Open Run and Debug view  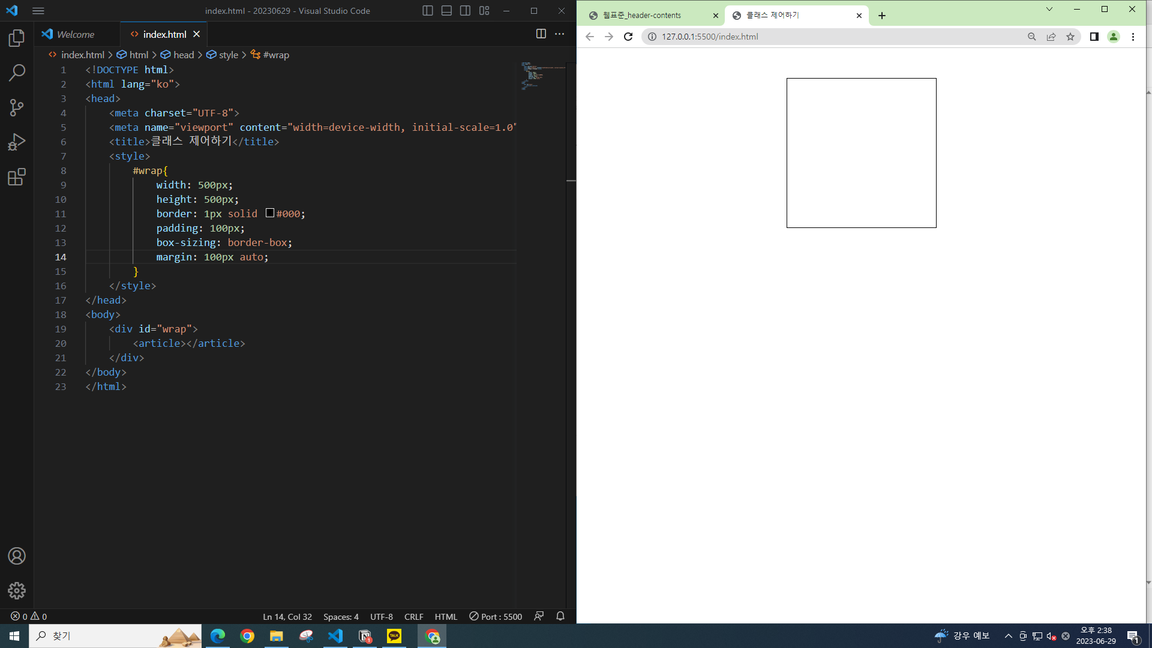[x=17, y=142]
